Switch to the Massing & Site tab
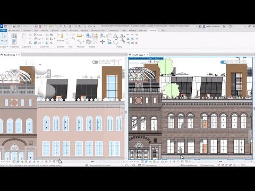This screenshot has height=191, width=255. coord(98,30)
